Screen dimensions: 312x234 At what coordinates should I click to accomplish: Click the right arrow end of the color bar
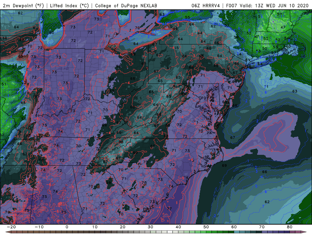click(x=305, y=232)
